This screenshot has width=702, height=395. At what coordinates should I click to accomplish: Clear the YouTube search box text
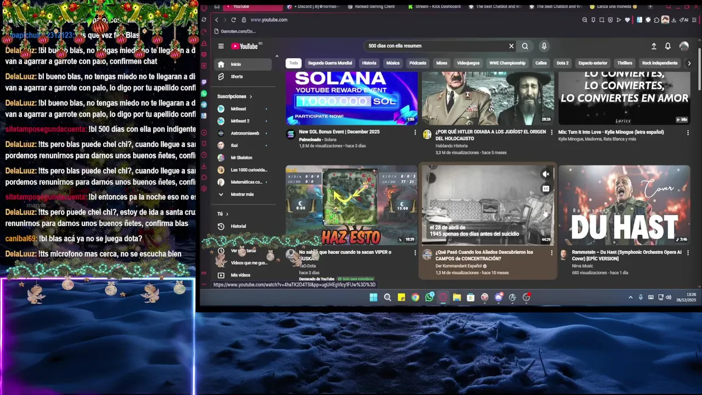point(511,46)
